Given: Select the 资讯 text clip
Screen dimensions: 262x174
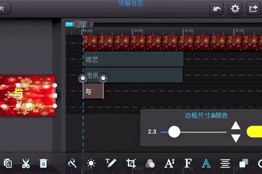Looking at the screenshot, I should [x=133, y=75].
